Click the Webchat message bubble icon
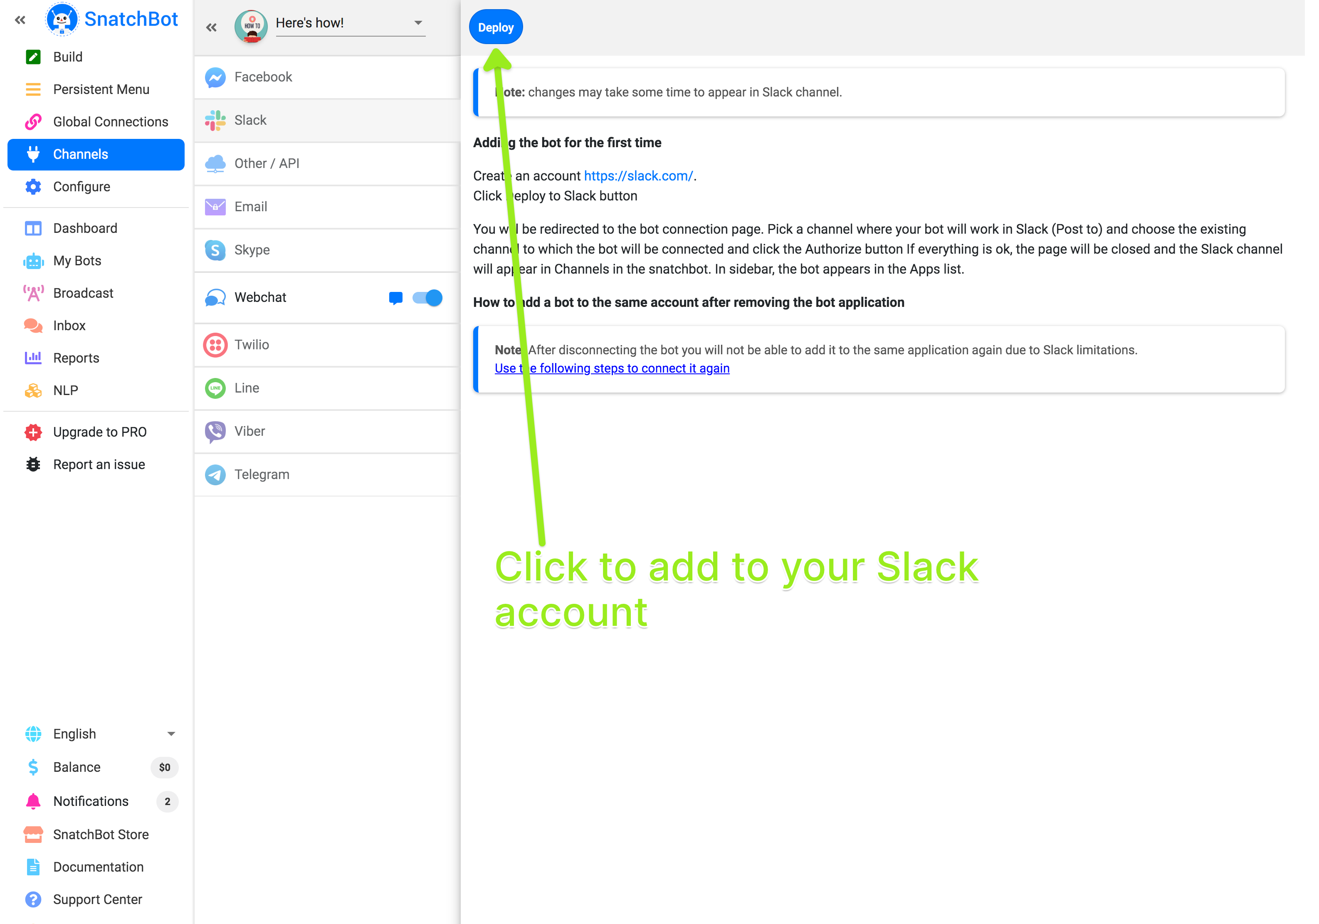This screenshot has width=1319, height=924. tap(395, 298)
